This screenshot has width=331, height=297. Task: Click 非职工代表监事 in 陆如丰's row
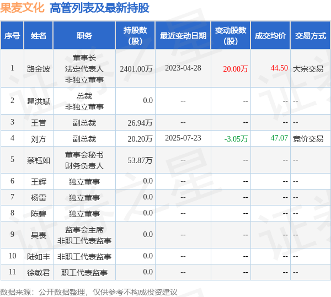84,257
